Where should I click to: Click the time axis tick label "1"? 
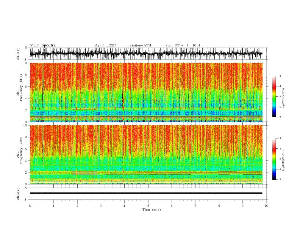point(53,206)
